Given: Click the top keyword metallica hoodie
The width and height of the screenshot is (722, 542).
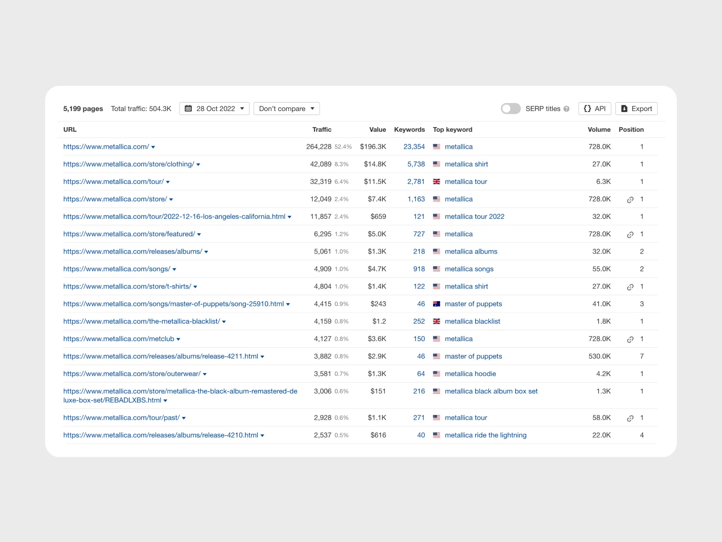Looking at the screenshot, I should pyautogui.click(x=471, y=374).
